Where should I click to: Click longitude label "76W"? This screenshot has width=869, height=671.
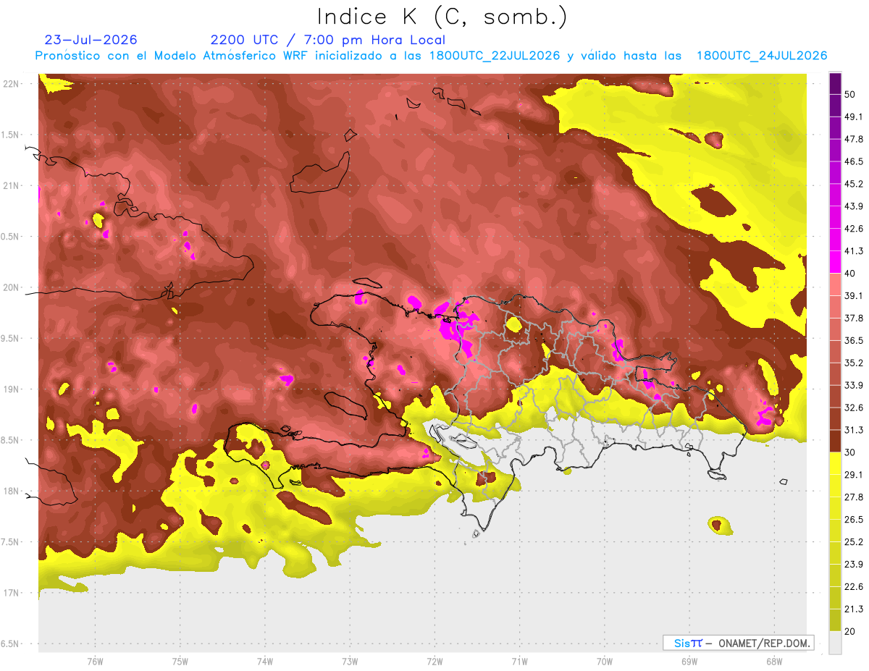tap(95, 662)
